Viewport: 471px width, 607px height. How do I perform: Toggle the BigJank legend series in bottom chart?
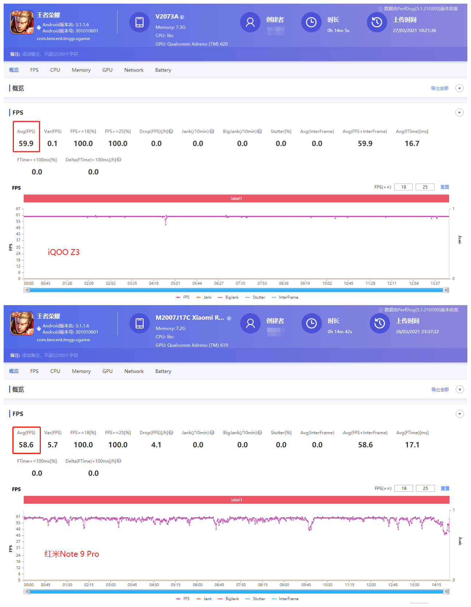tap(229, 599)
